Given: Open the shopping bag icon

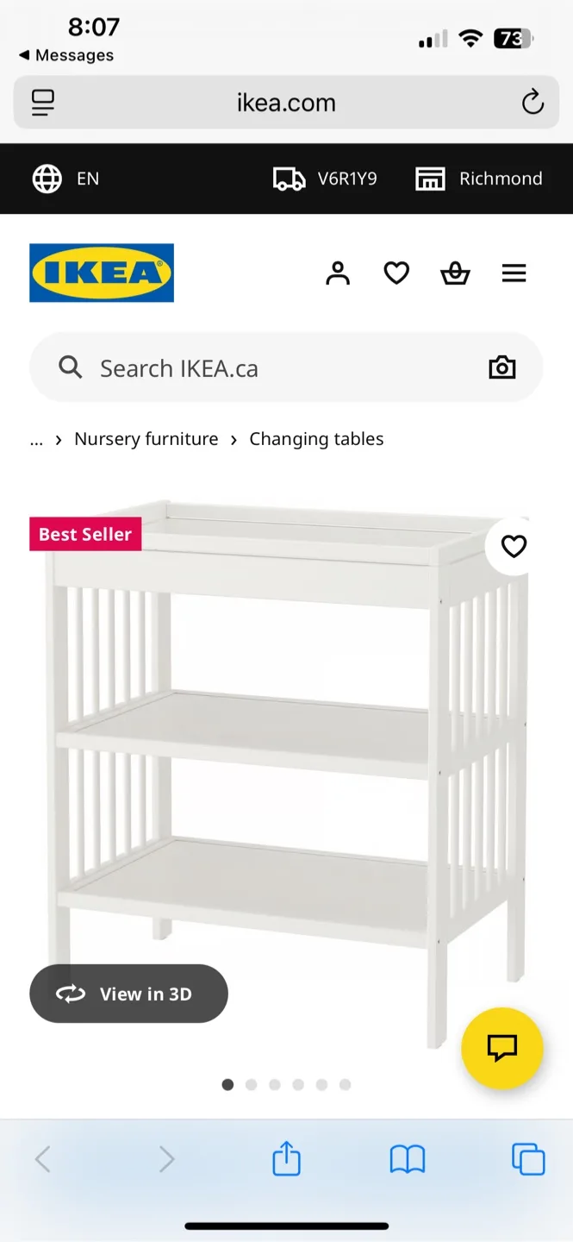Looking at the screenshot, I should click(455, 273).
